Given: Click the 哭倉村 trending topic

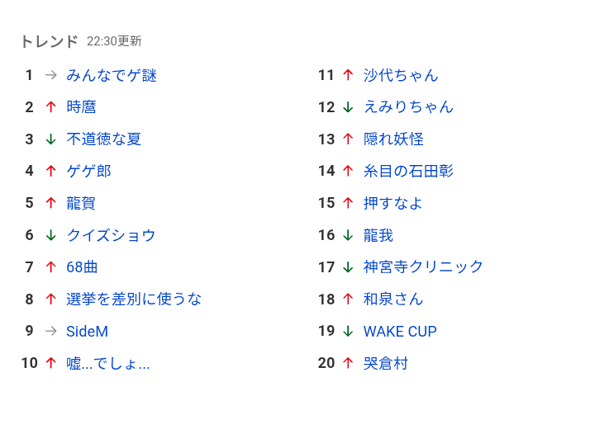Looking at the screenshot, I should click(x=386, y=364).
